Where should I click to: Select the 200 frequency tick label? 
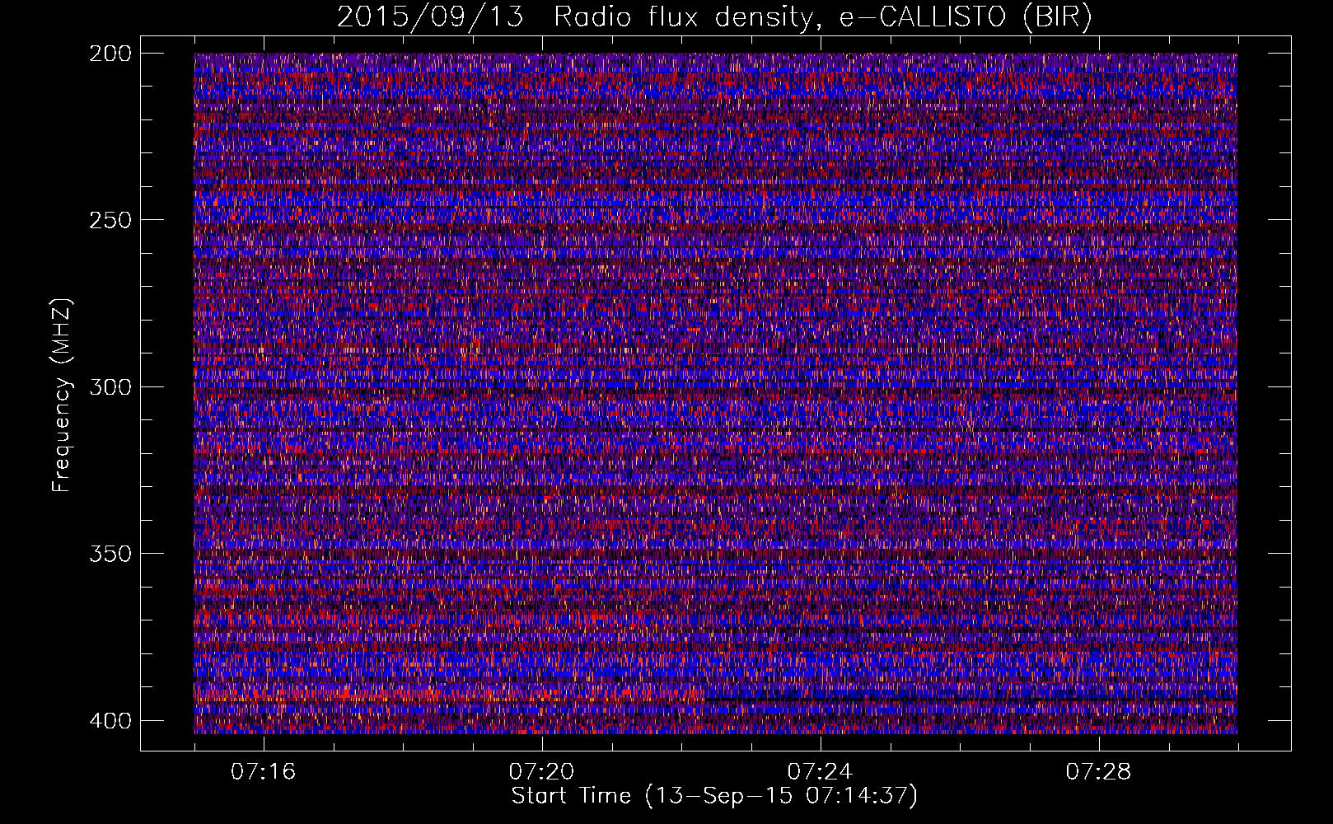point(110,54)
